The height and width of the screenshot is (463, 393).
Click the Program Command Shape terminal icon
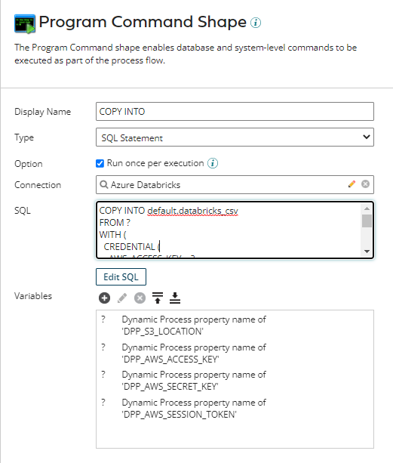(25, 23)
